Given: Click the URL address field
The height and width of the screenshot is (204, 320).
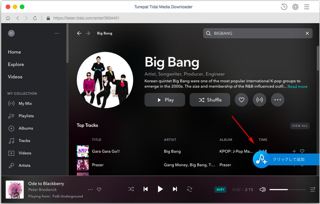Looking at the screenshot, I should pyautogui.click(x=86, y=18).
